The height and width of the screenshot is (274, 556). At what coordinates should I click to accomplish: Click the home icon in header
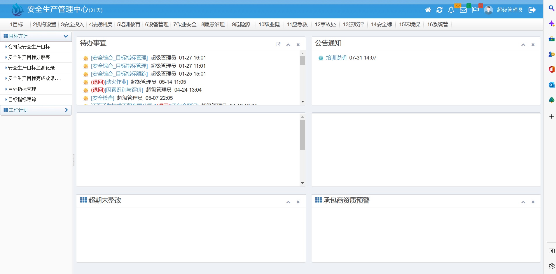pyautogui.click(x=428, y=10)
